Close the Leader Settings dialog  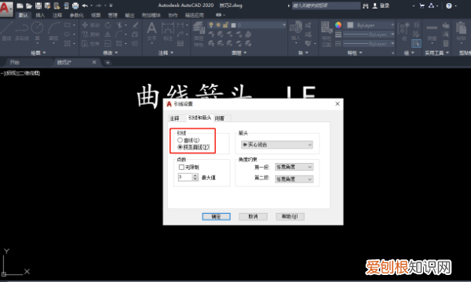pos(338,103)
